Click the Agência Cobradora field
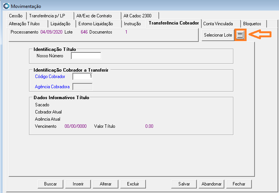This screenshot has height=193, width=279. [x=83, y=87]
